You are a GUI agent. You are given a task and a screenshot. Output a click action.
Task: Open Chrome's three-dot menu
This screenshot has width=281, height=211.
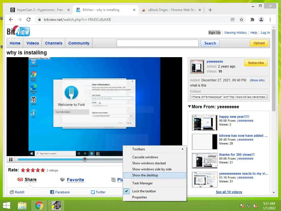270,20
